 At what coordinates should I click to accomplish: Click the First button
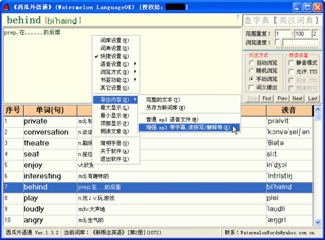[267, 99]
